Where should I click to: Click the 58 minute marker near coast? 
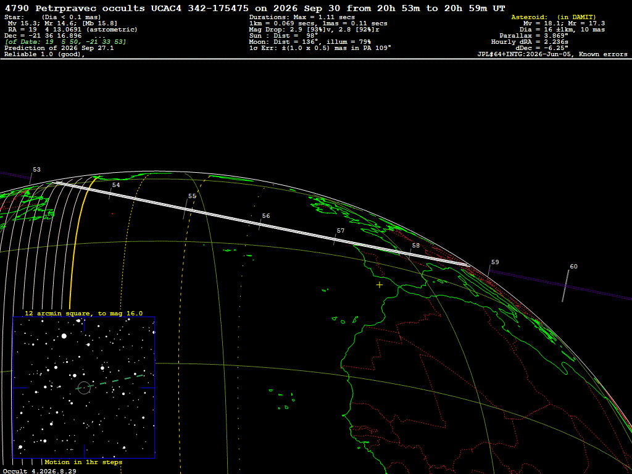pyautogui.click(x=416, y=246)
